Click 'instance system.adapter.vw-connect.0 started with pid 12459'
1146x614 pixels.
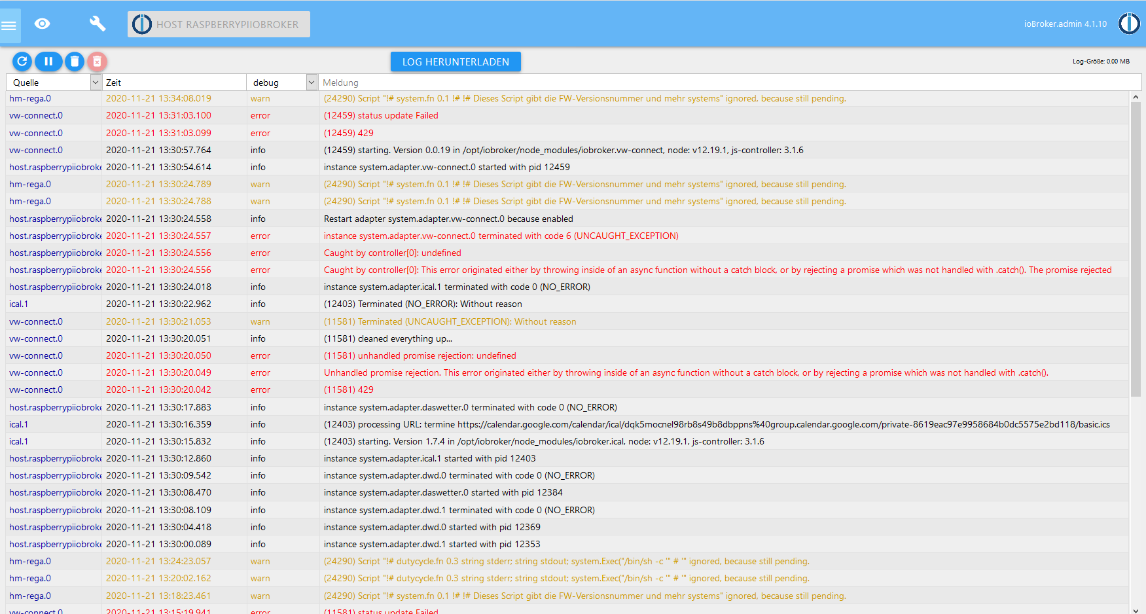(x=447, y=167)
